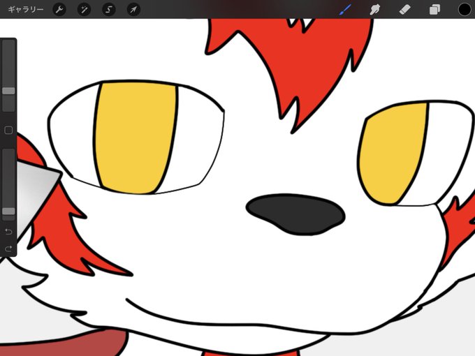Tap the square modify button on sidebar
The image size is (475, 356).
(x=8, y=130)
